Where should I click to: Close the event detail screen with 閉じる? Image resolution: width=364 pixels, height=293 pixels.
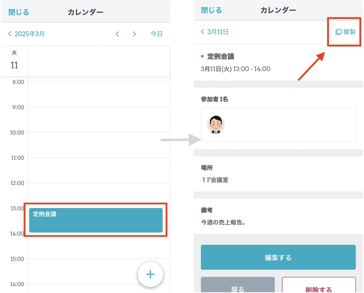(211, 10)
